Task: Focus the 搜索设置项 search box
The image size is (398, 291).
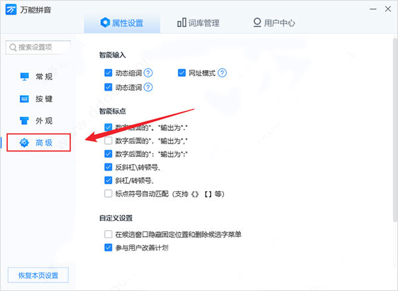Action: tap(38, 48)
